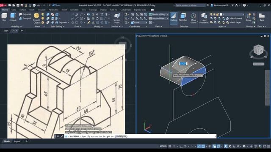Image resolution: width=271 pixels, height=152 pixels.
Task: Click the search magnifier icon
Action: pos(208,5)
